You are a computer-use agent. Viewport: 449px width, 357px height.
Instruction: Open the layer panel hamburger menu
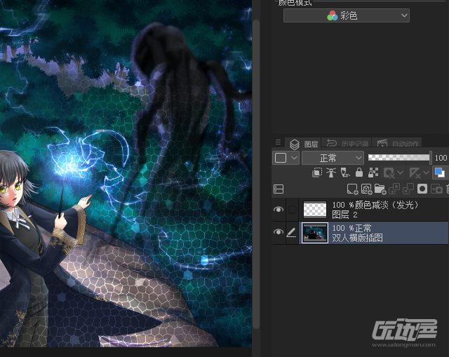(278, 142)
